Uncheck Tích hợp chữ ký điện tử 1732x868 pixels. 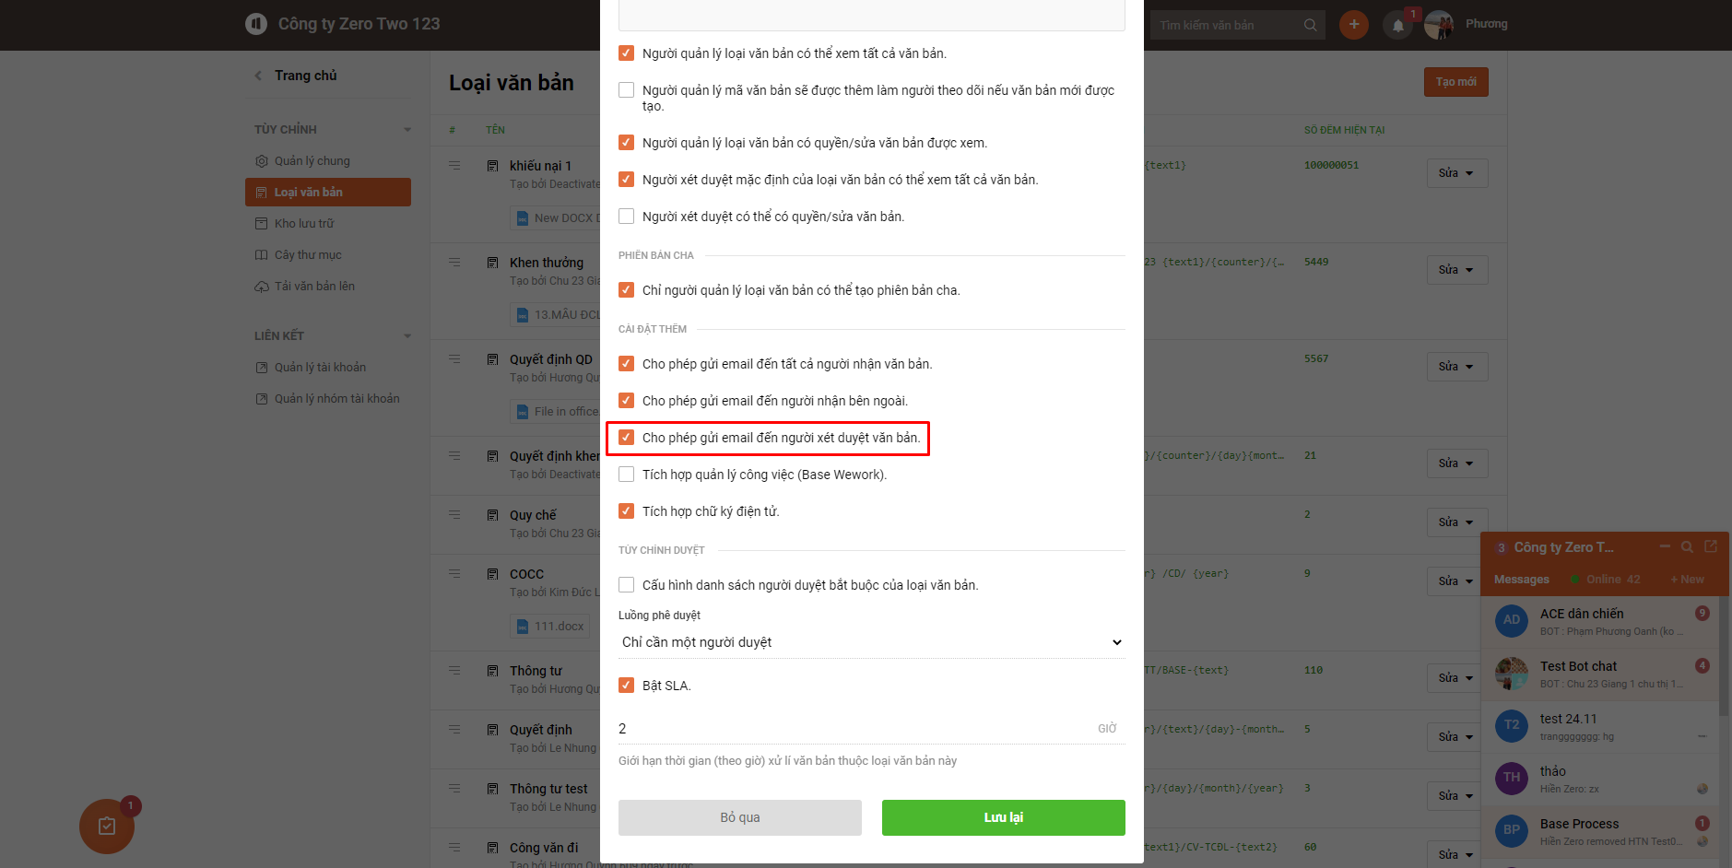tap(626, 511)
